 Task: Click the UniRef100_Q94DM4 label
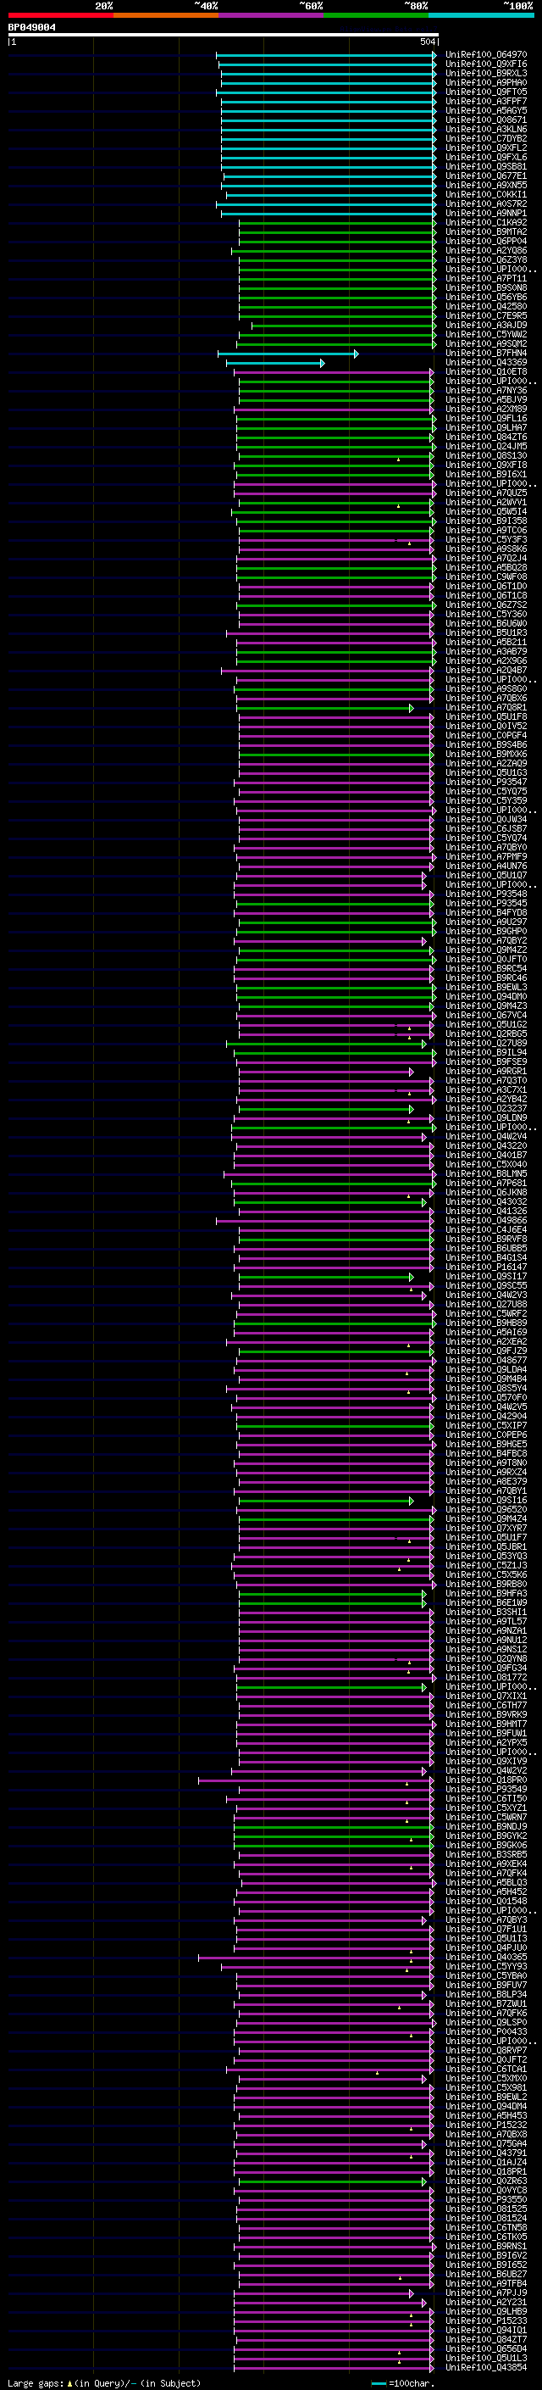point(486,2106)
